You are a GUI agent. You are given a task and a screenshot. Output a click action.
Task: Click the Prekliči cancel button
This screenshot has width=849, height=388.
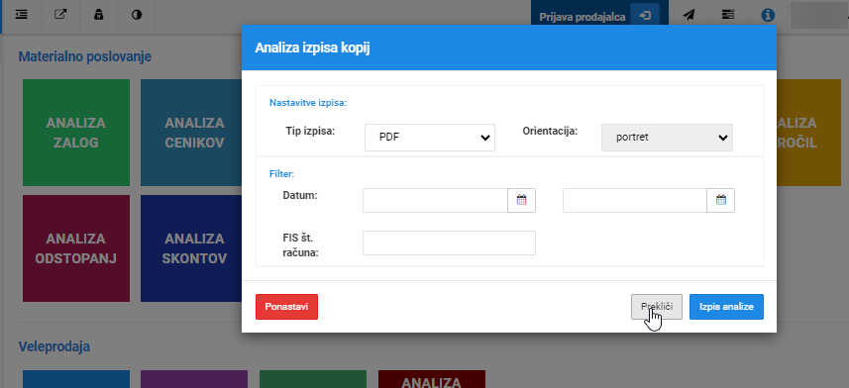click(656, 307)
